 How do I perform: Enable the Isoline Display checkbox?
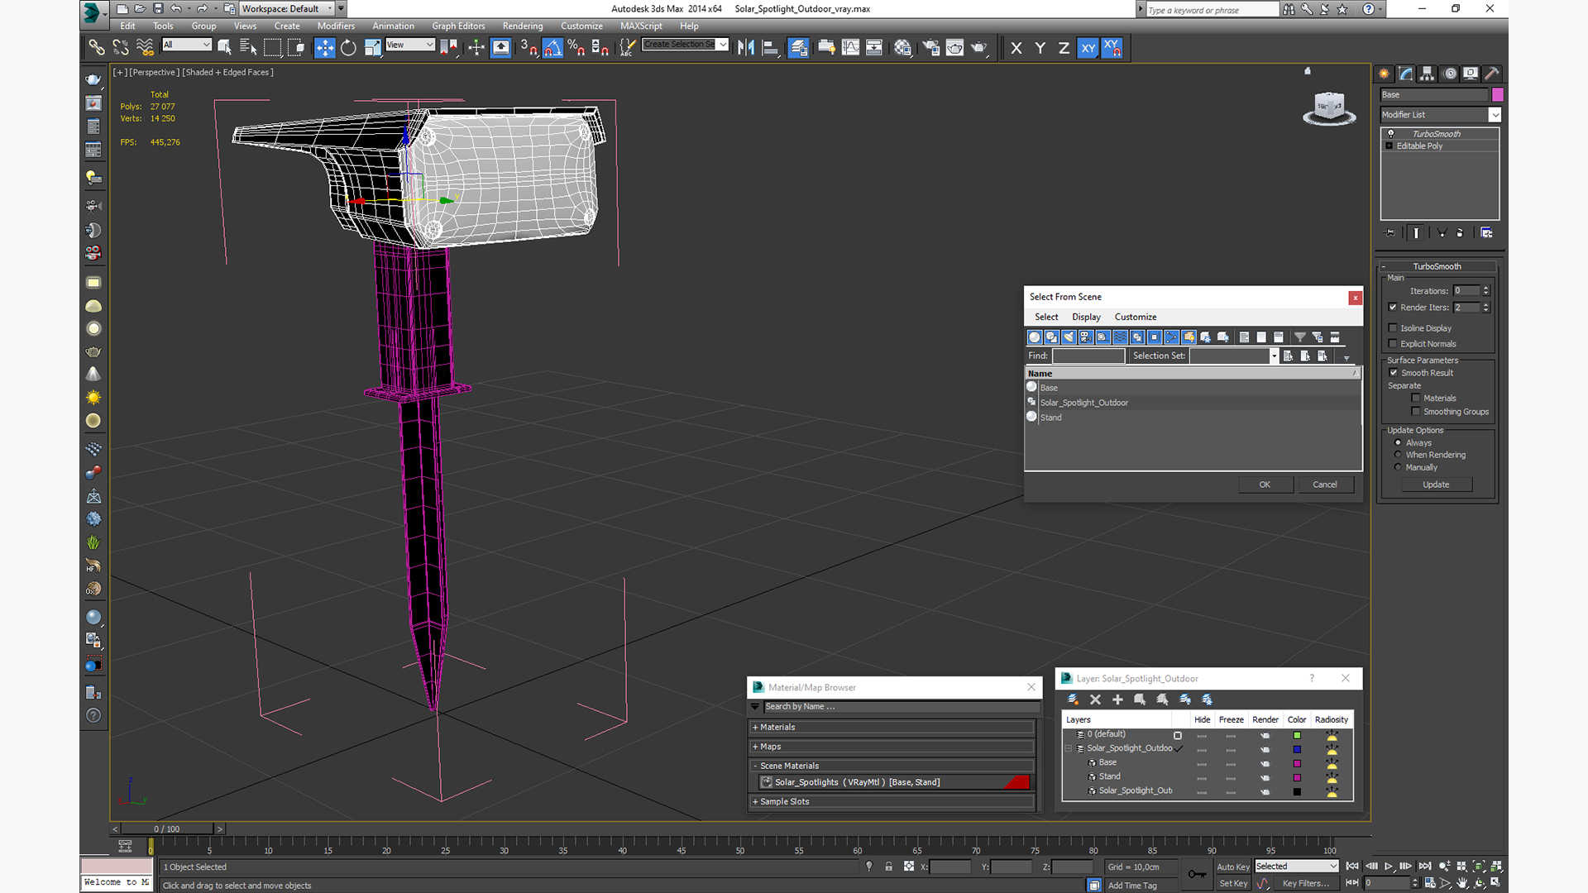point(1393,328)
